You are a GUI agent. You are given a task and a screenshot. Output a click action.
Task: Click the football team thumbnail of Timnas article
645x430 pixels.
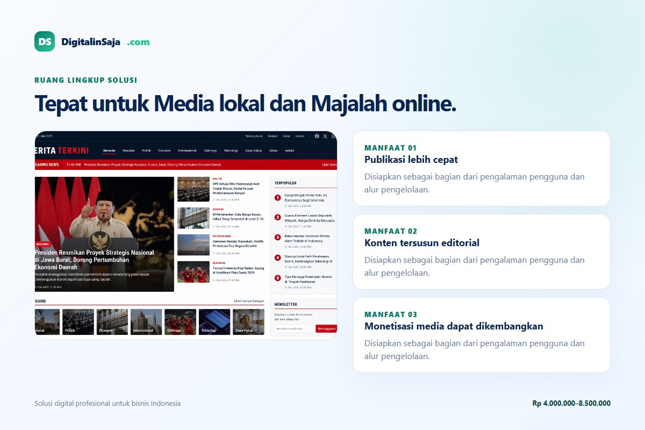coord(193,271)
